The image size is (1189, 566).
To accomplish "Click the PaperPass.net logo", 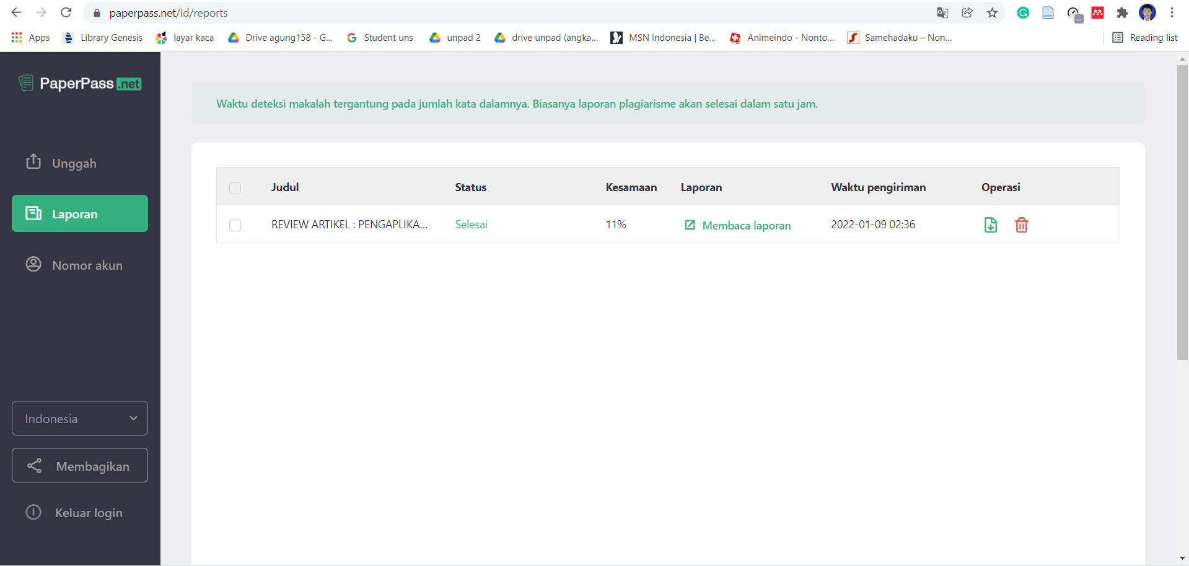I will 80,83.
